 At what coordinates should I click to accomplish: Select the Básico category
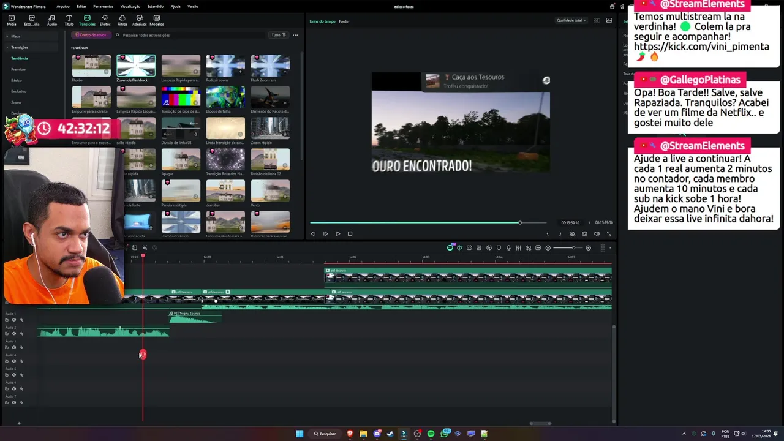(17, 80)
